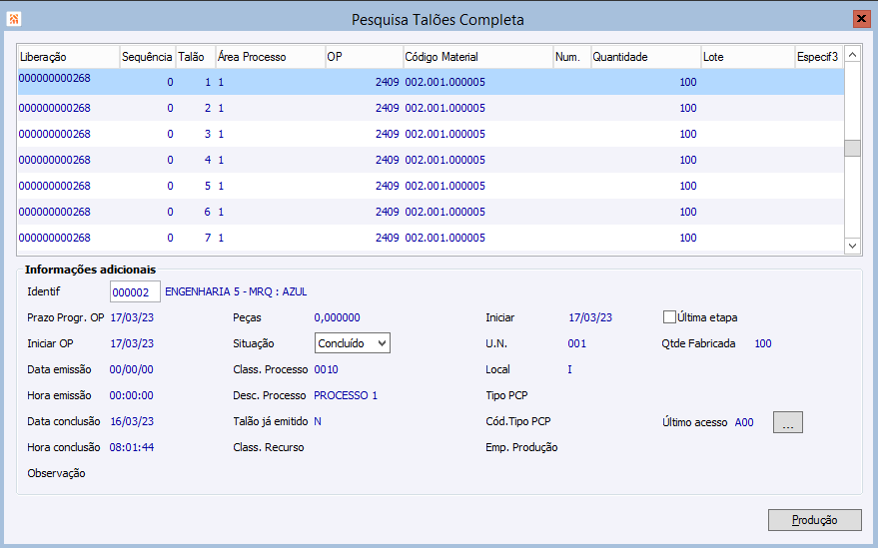Click the U.N. value 001

click(576, 343)
